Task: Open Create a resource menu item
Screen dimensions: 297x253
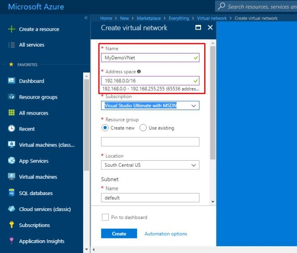Action: coord(39,29)
